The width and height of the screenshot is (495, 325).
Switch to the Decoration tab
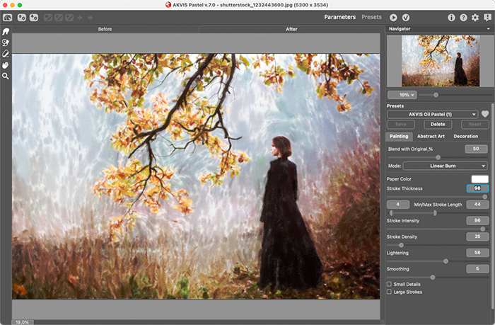click(465, 136)
